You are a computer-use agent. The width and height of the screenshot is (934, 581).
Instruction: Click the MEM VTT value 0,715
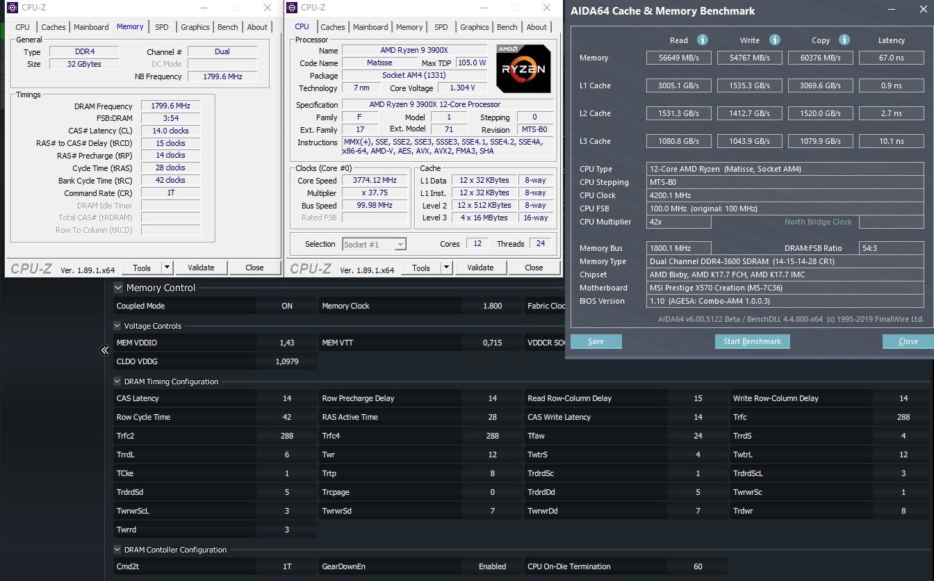(492, 343)
